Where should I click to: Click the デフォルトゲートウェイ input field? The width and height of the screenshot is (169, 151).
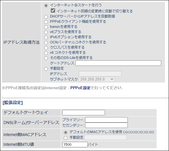click(84, 112)
